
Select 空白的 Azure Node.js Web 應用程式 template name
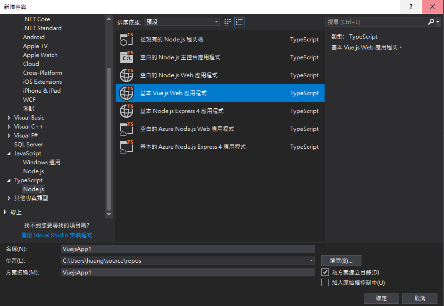pyautogui.click(x=187, y=129)
